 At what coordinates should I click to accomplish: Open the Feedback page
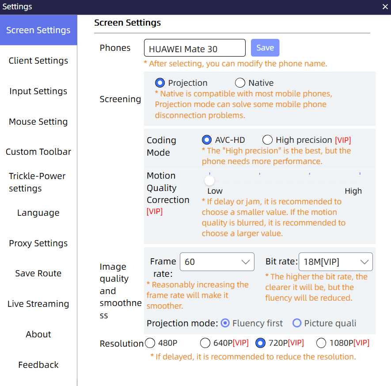tap(38, 365)
